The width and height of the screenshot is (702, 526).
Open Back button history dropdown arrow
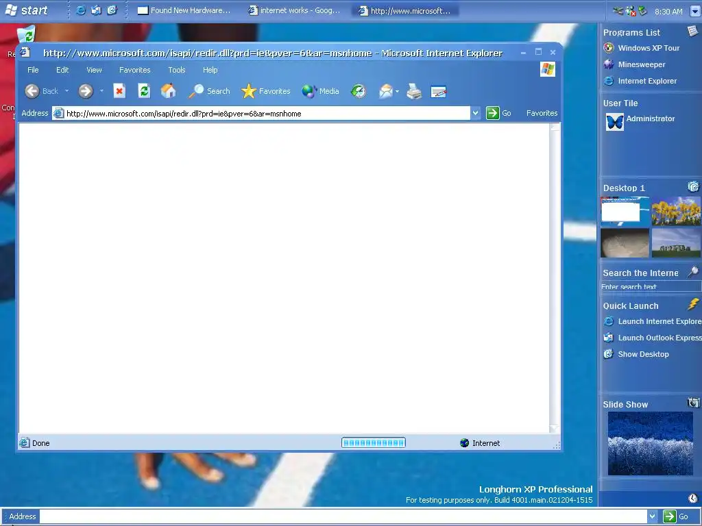click(x=66, y=91)
